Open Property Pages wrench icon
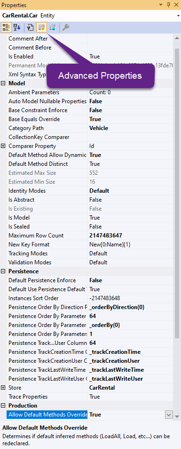The height and width of the screenshot is (449, 181). [65, 27]
